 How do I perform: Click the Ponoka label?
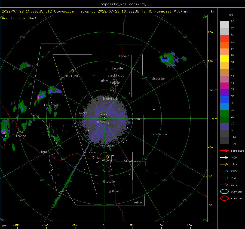(124, 56)
